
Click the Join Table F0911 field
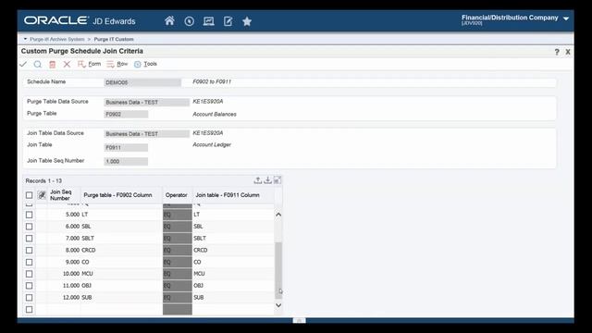pyautogui.click(x=126, y=148)
